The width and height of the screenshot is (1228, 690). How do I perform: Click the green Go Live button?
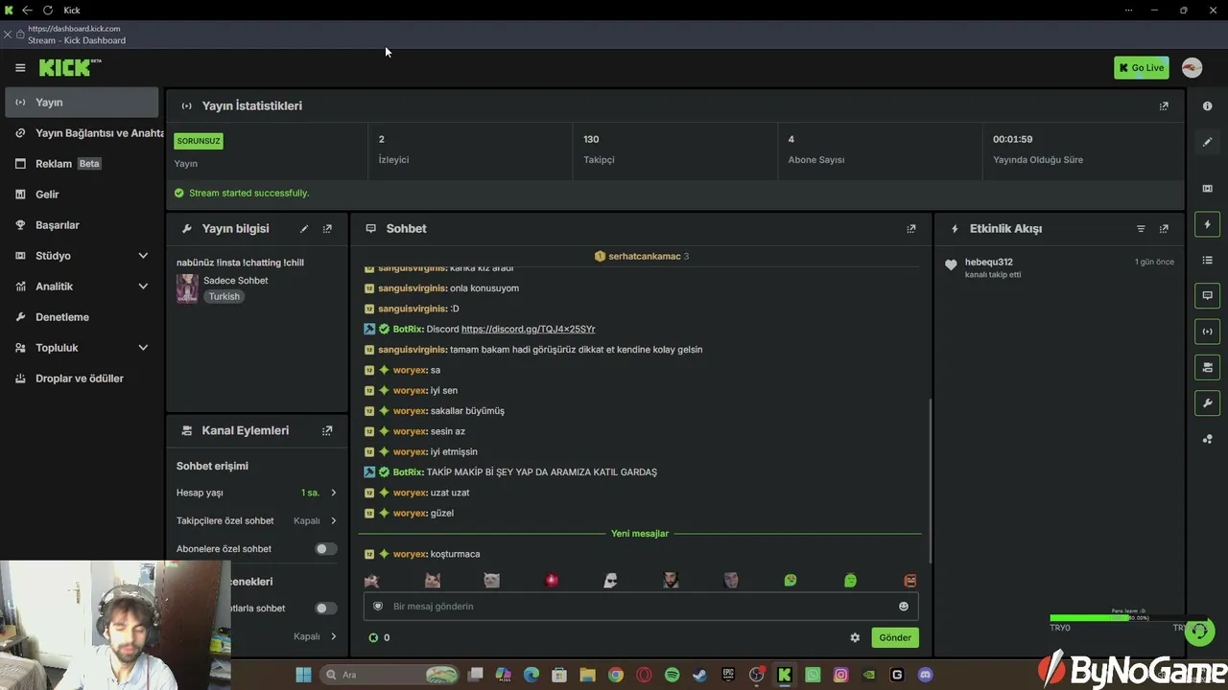(x=1141, y=68)
